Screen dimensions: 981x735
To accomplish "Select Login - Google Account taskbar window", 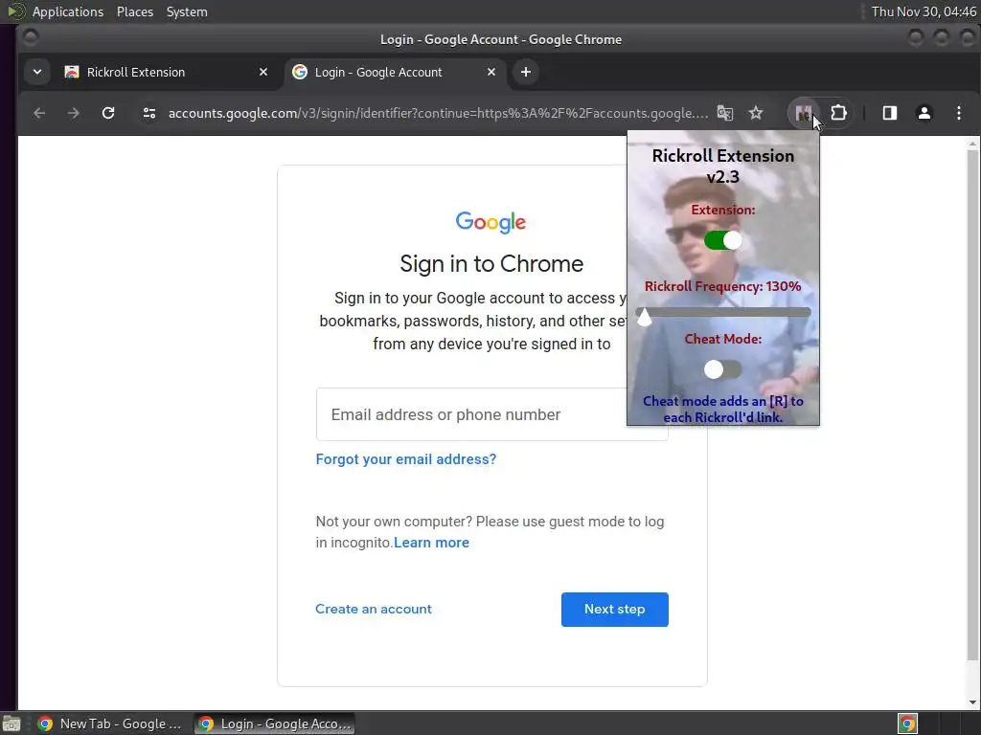I will (x=274, y=724).
